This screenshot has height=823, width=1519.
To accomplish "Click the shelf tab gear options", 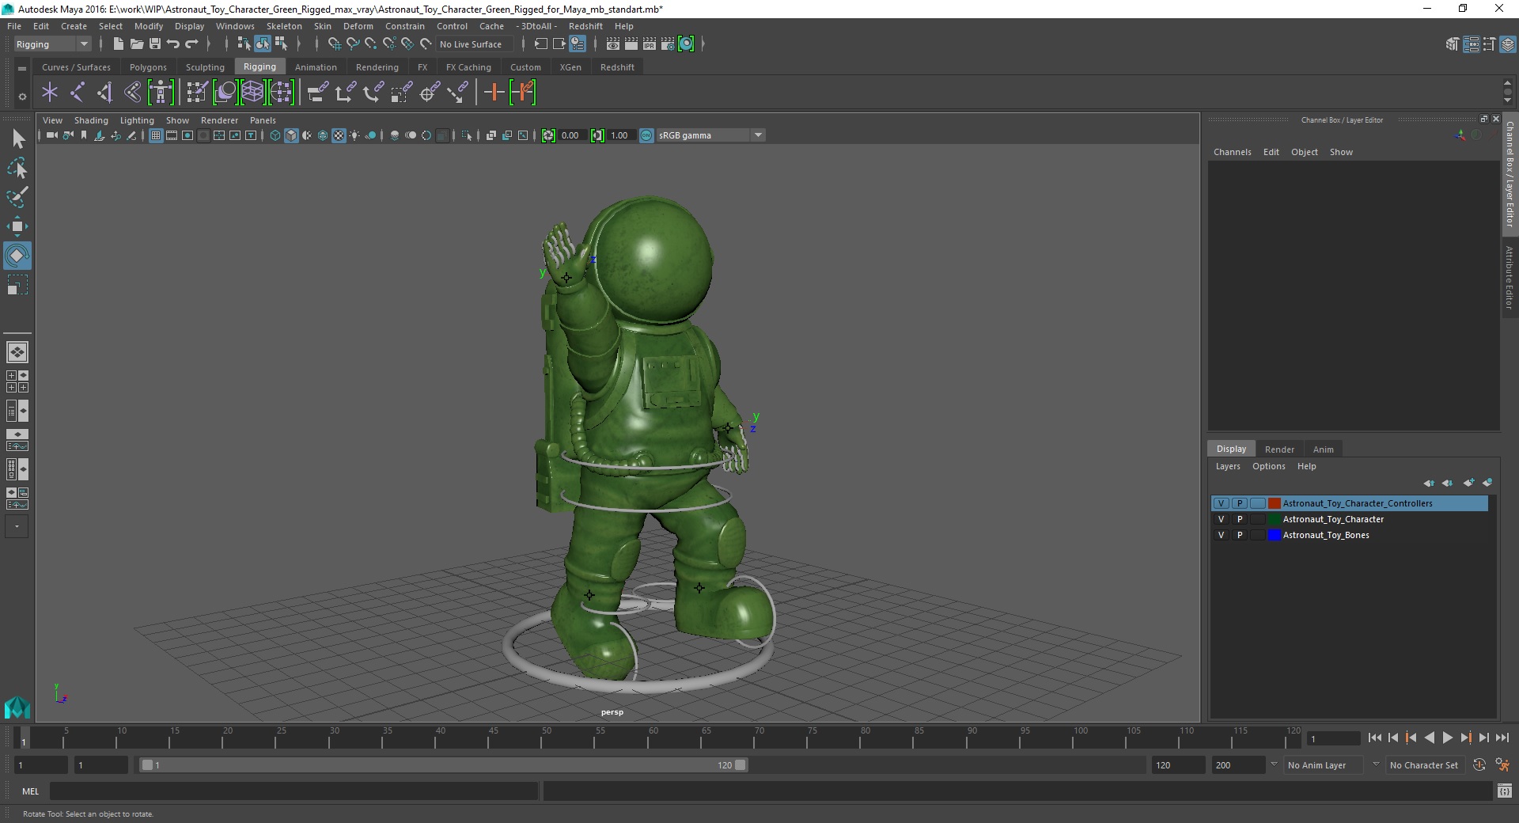I will 22,97.
